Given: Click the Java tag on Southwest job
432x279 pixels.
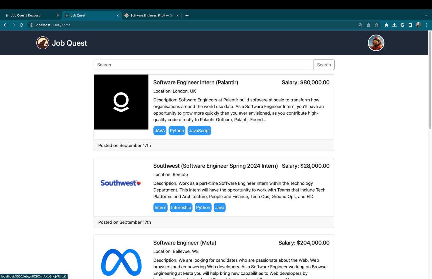Looking at the screenshot, I should click(x=220, y=207).
